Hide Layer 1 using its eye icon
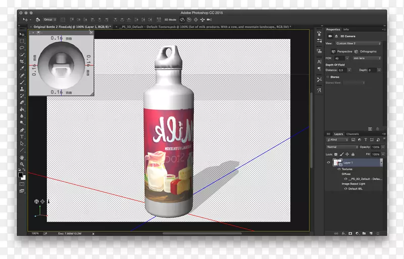The height and width of the screenshot is (259, 404). [x=329, y=163]
